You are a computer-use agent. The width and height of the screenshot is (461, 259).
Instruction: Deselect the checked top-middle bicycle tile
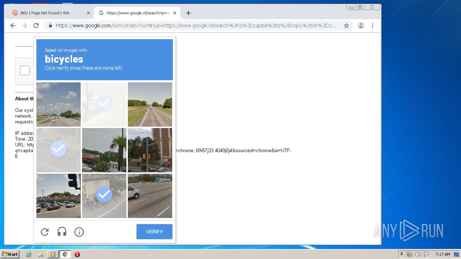[104, 104]
